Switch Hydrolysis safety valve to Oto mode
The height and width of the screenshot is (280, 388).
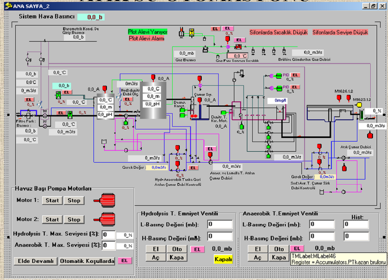[177, 249]
